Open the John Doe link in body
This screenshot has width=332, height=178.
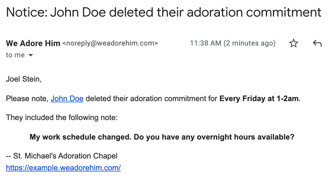click(67, 99)
